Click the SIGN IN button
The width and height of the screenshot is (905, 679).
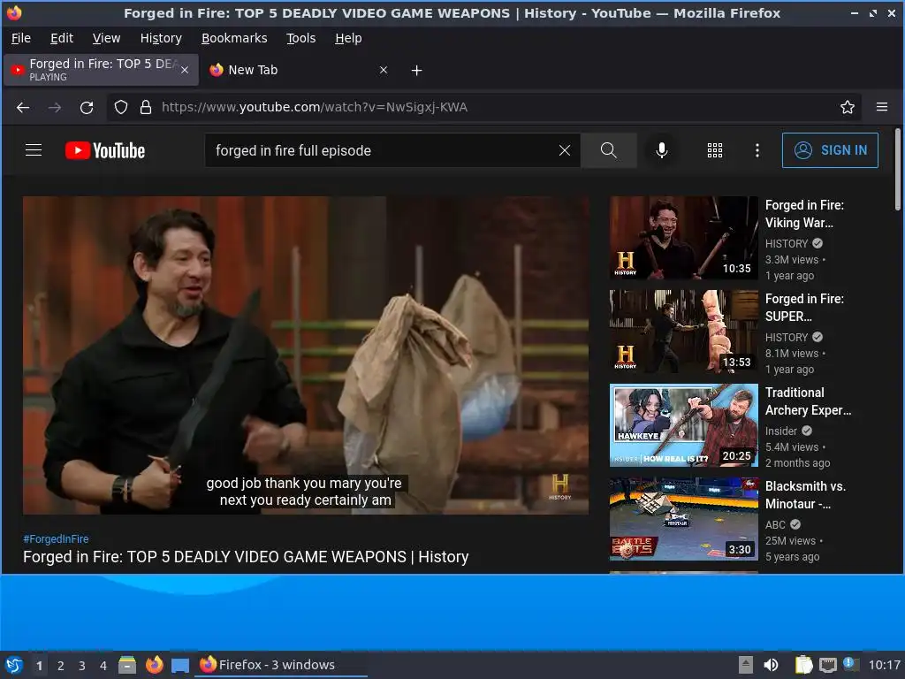830,150
